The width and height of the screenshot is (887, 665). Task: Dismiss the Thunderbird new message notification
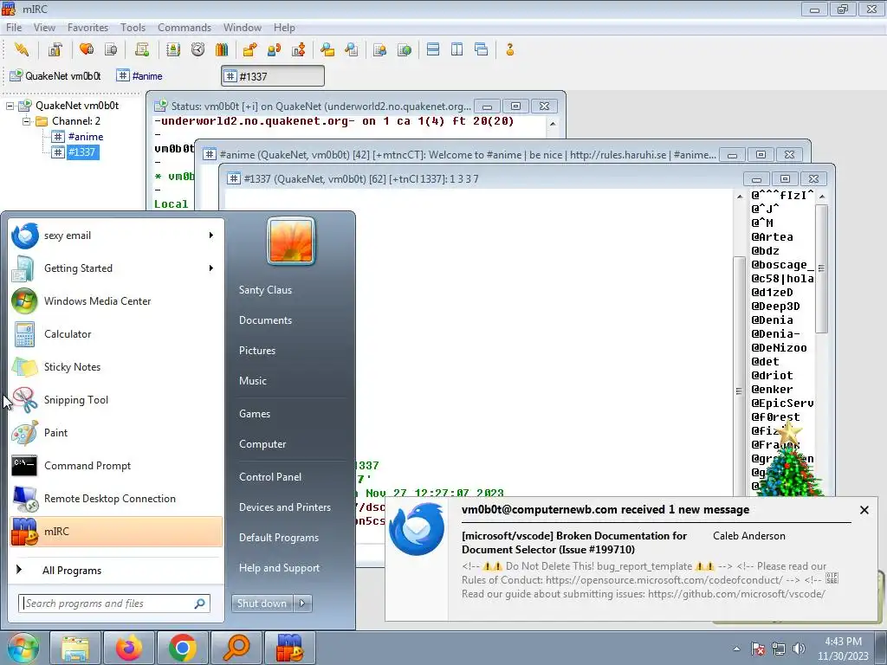tap(864, 510)
